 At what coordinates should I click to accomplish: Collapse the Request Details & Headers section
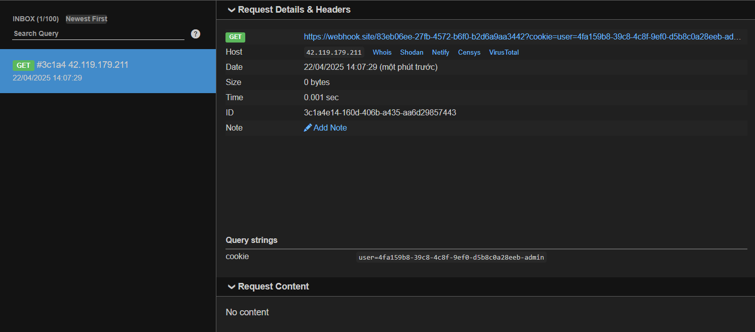232,10
